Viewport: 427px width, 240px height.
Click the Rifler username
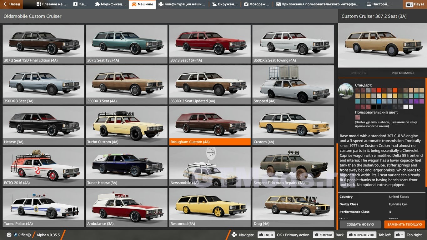pos(23,235)
